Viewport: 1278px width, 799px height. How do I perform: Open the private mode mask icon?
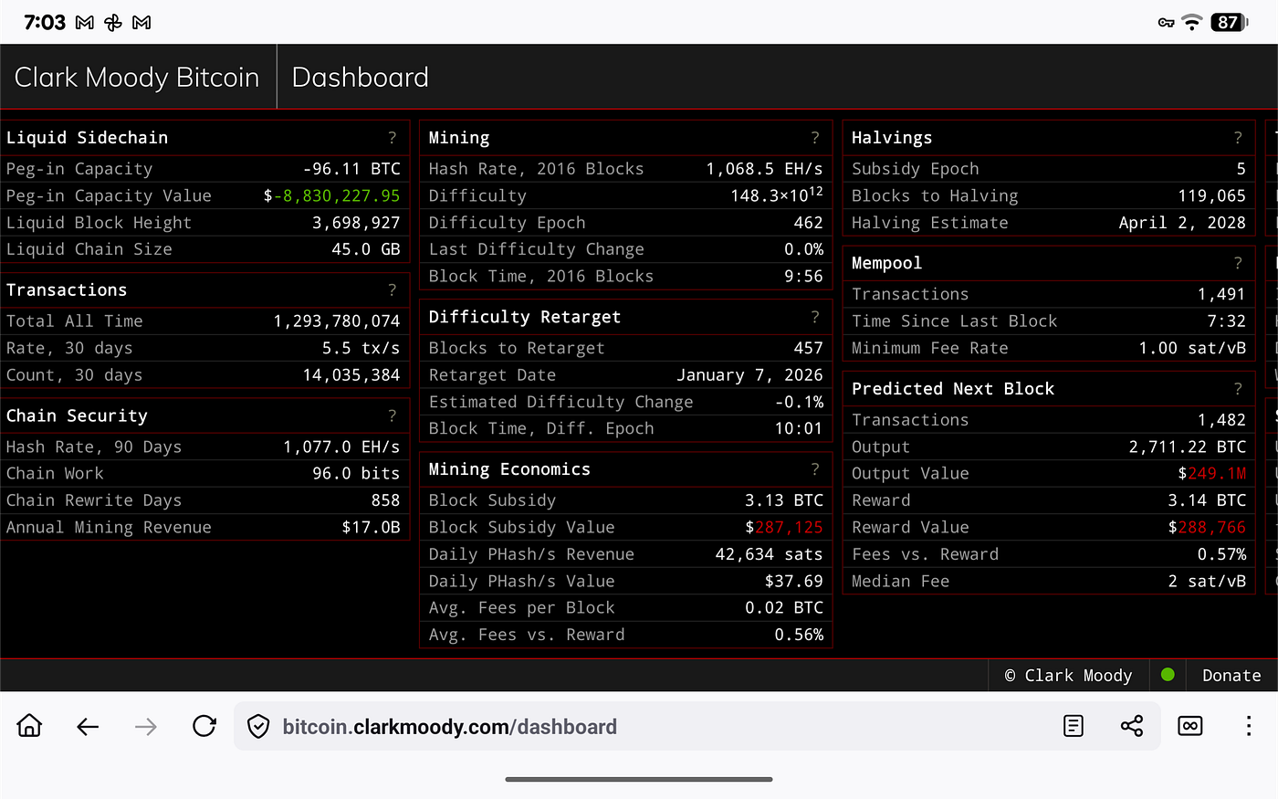coord(1190,726)
